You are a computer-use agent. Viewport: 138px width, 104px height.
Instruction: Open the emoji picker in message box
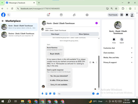[93, 94]
